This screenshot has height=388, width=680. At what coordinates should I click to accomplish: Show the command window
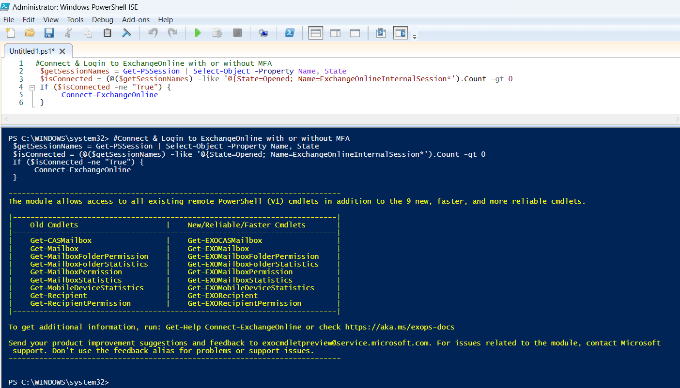(x=381, y=33)
